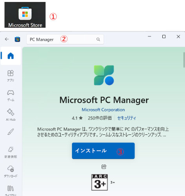The width and height of the screenshot is (185, 196).
Task: Click the vertical scrollbar on right
Action: [x=184, y=60]
